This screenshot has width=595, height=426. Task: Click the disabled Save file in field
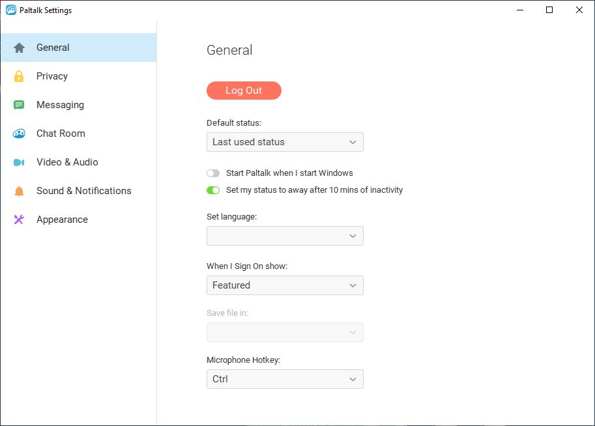[285, 332]
